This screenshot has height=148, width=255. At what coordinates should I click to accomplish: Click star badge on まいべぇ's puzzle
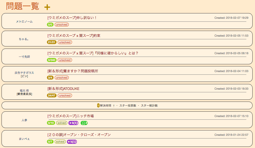pos(72,142)
